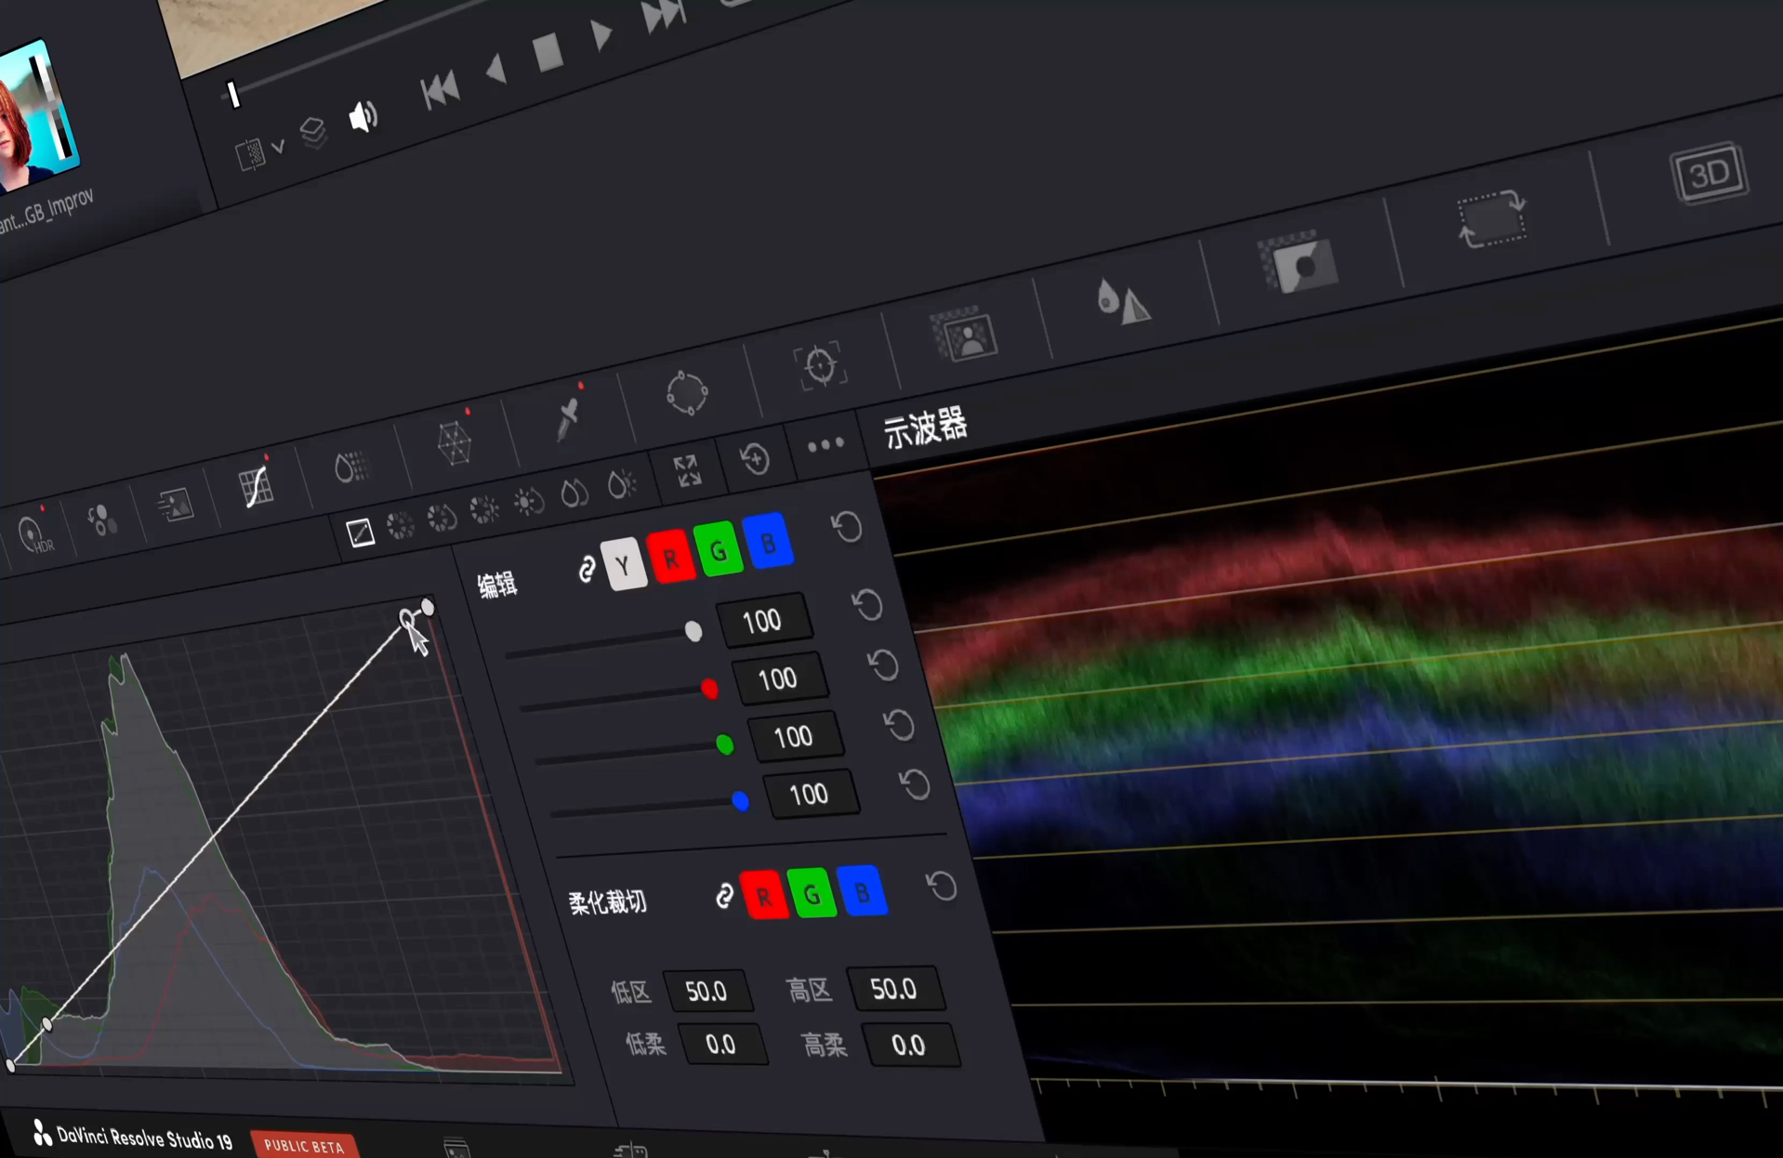Screen dimensions: 1783x1158
Task: Toggle the soft clip link icon
Action: (x=724, y=897)
